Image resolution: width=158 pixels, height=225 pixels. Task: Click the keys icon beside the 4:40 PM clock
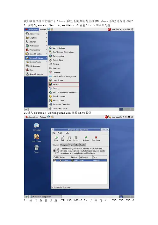[110, 117]
